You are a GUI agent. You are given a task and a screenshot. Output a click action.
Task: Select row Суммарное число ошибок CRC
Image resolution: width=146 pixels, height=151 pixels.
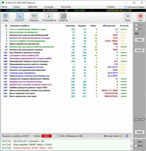(67, 55)
